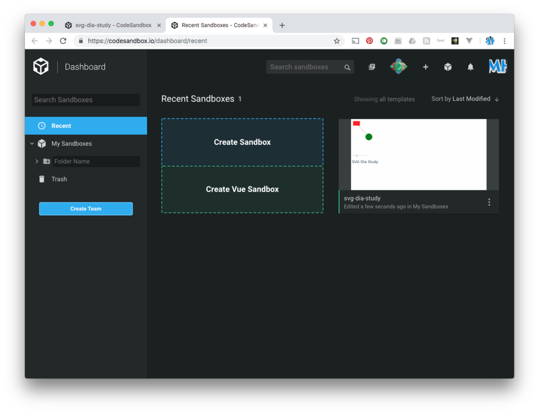This screenshot has height=414, width=539.
Task: Click the colorful patron gem icon
Action: click(x=398, y=66)
